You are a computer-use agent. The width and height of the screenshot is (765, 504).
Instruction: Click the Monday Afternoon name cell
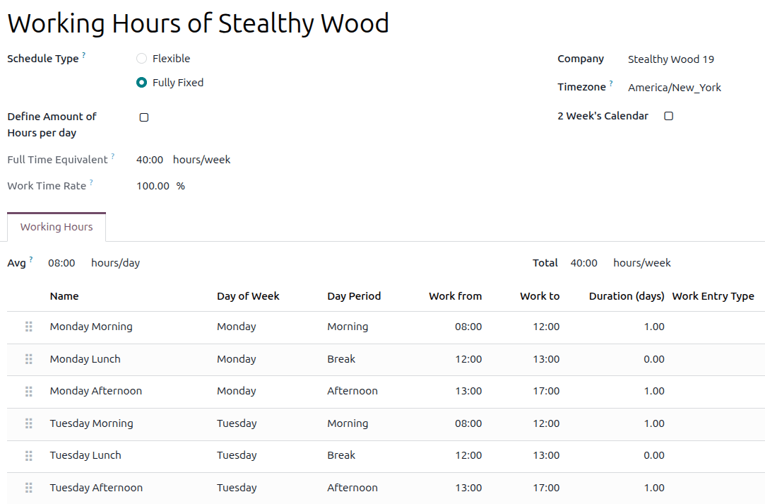click(x=96, y=391)
